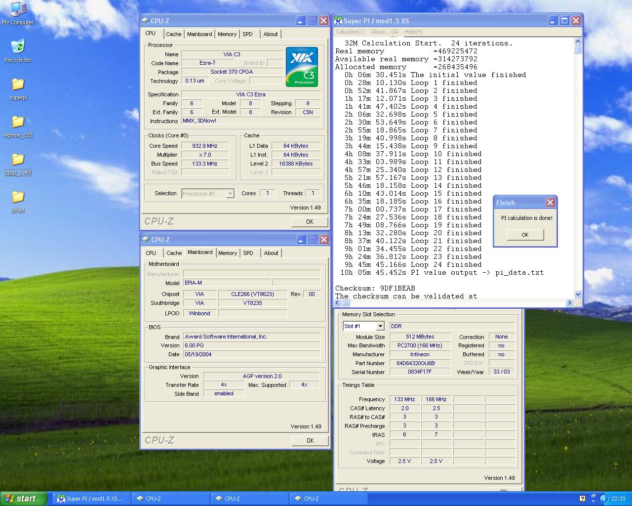Screen dimensions: 632x506
Task: Switch to first CPU-Z taskbar button
Action: coord(170,499)
